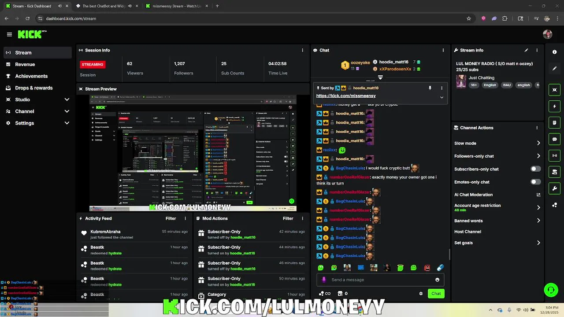
Task: Click the chat panel scrollbar
Action: click(449, 254)
